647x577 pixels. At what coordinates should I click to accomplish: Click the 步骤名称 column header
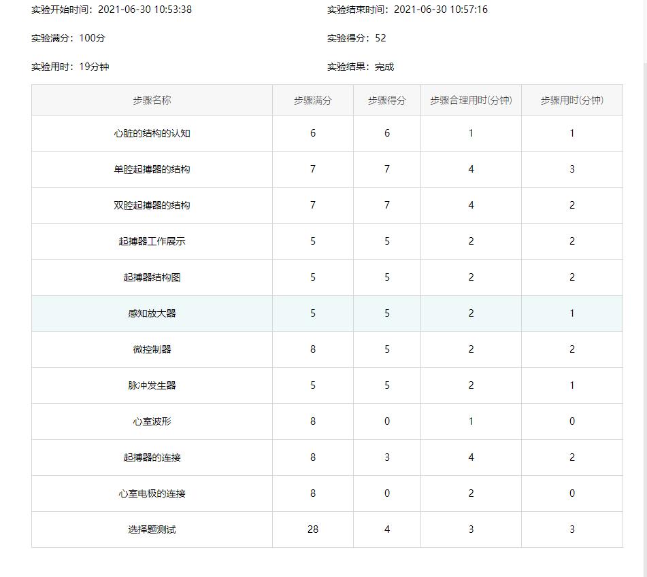tap(152, 100)
